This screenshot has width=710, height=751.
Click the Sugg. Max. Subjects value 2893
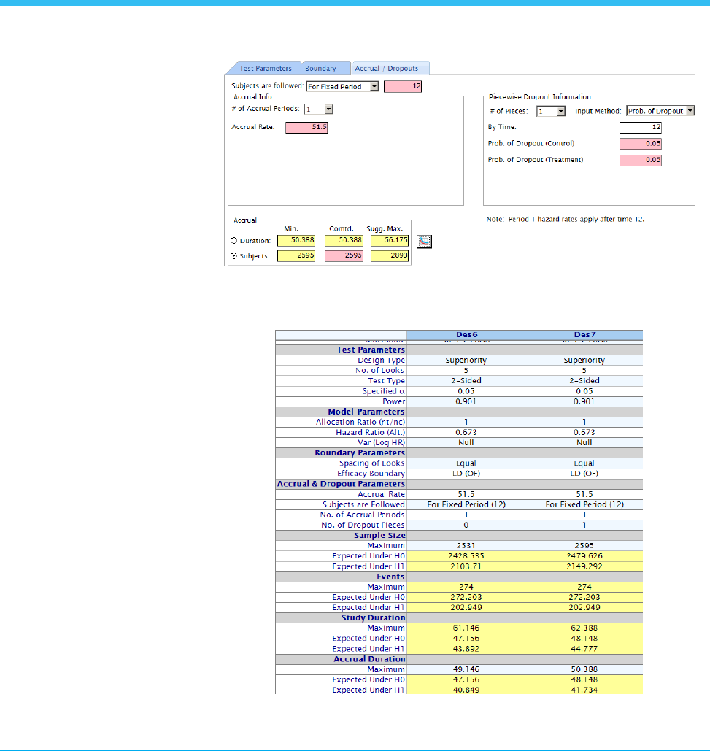tap(390, 255)
